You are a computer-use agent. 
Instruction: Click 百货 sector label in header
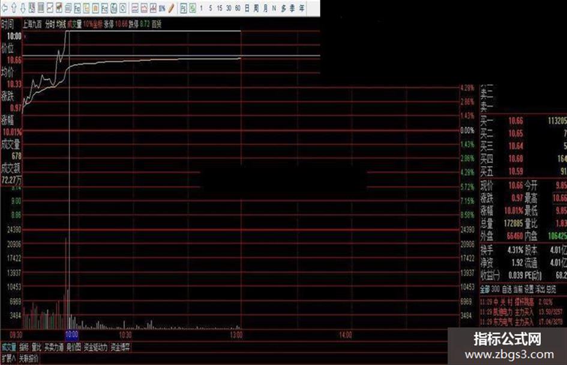pyautogui.click(x=157, y=25)
